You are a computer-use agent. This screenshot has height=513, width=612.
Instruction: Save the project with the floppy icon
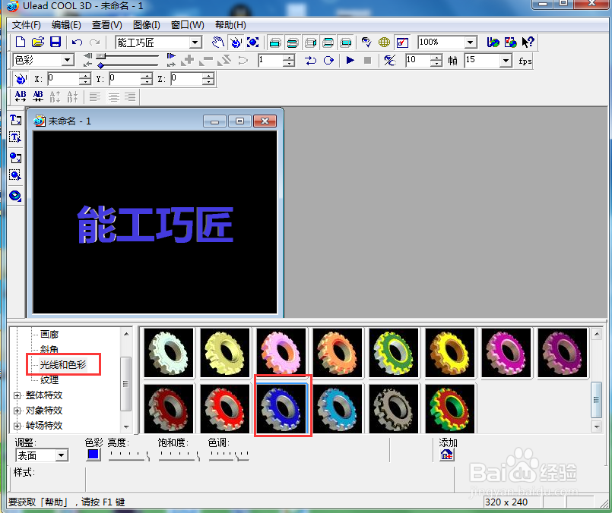coord(55,42)
